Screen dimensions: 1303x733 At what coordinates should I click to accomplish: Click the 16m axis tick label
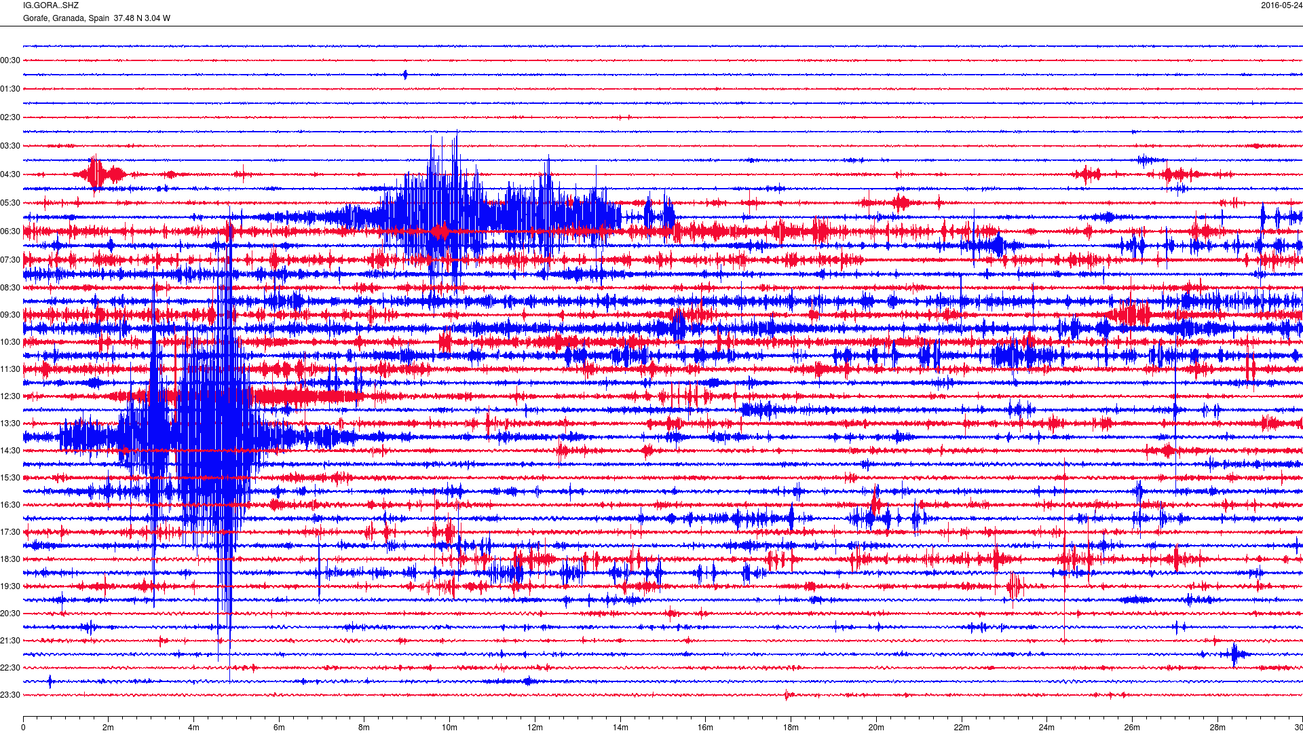pos(706,728)
